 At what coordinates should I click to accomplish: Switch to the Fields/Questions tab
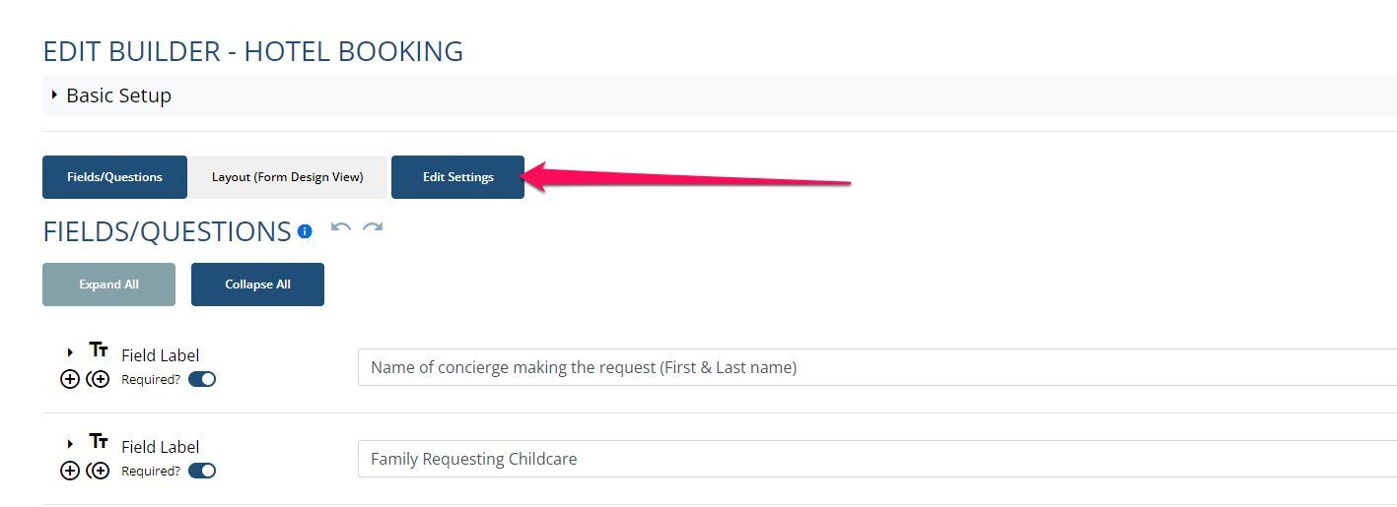(114, 177)
